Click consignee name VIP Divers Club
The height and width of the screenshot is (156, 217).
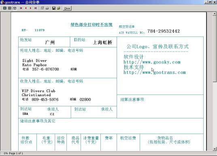pyautogui.click(x=38, y=91)
